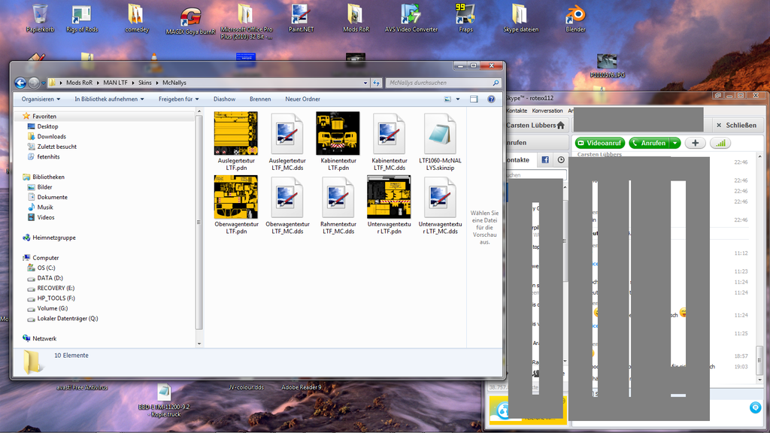Select Kabinentextur LTF.pdn thumbnail
This screenshot has width=770, height=433.
(338, 134)
